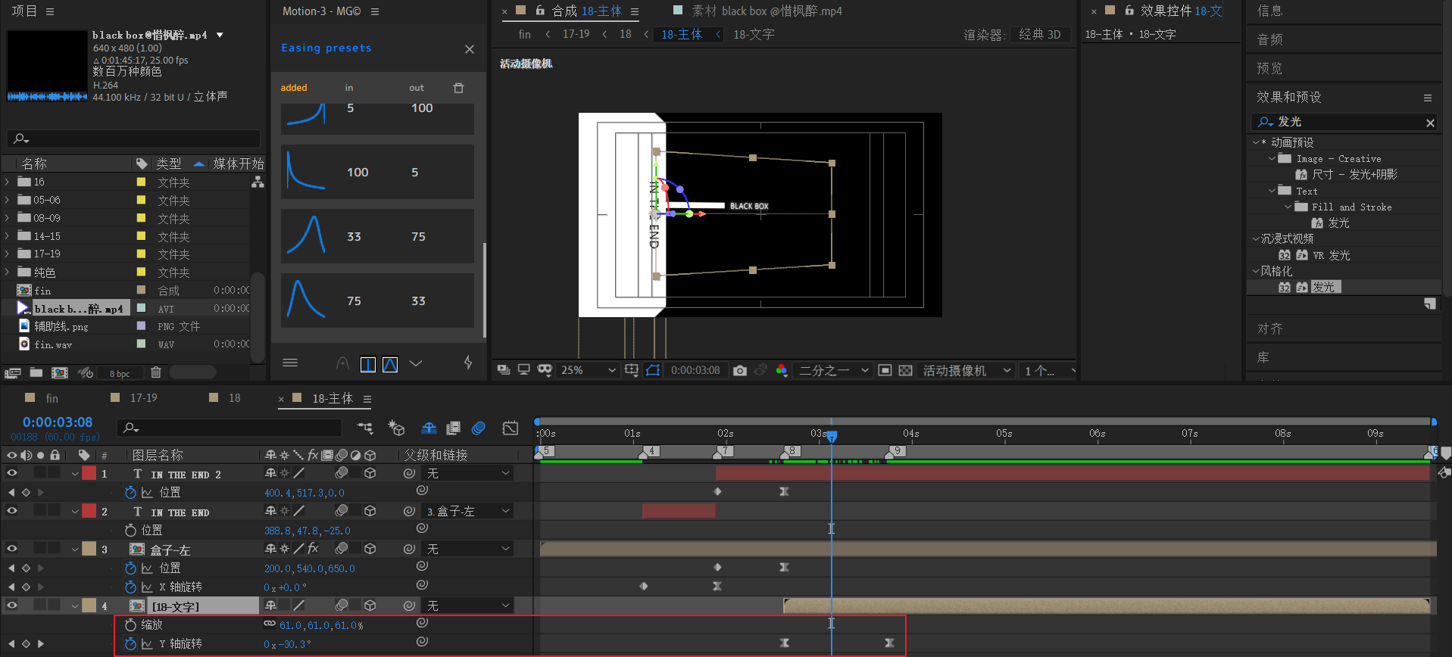Enable the motion blur switch in timeline
The height and width of the screenshot is (657, 1452).
pyautogui.click(x=479, y=428)
